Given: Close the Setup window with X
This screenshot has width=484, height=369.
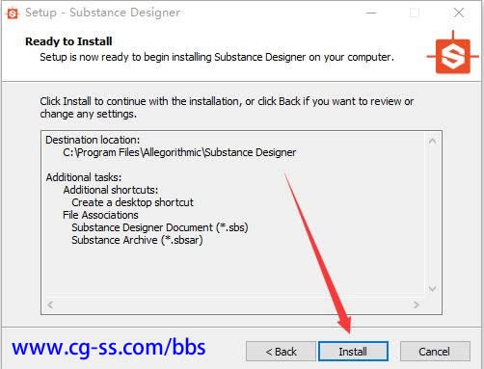Looking at the screenshot, I should click(x=459, y=13).
